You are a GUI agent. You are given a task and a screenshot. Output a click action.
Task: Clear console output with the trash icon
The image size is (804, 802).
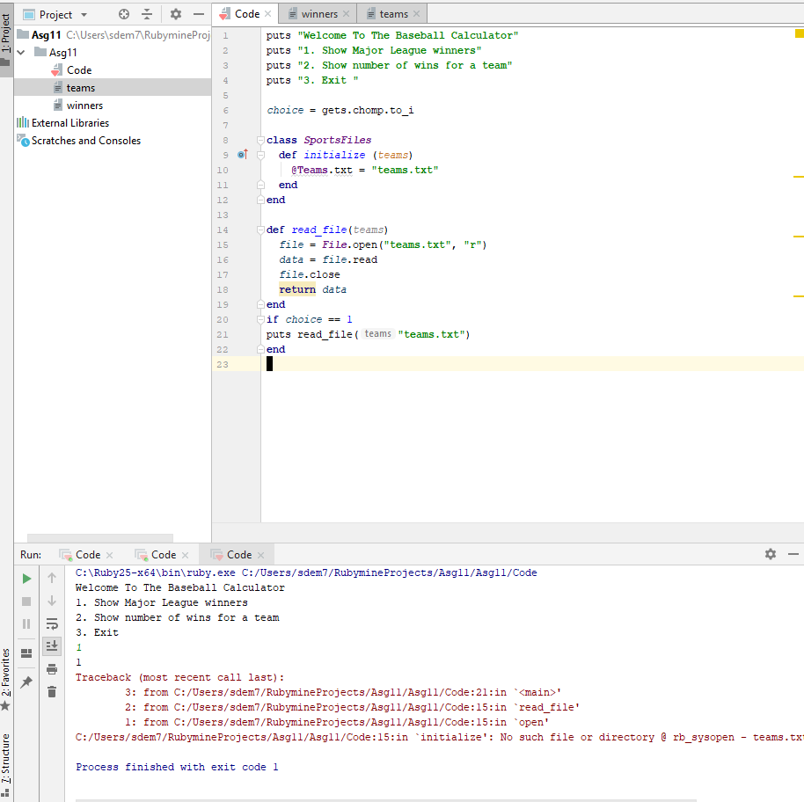pyautogui.click(x=52, y=692)
